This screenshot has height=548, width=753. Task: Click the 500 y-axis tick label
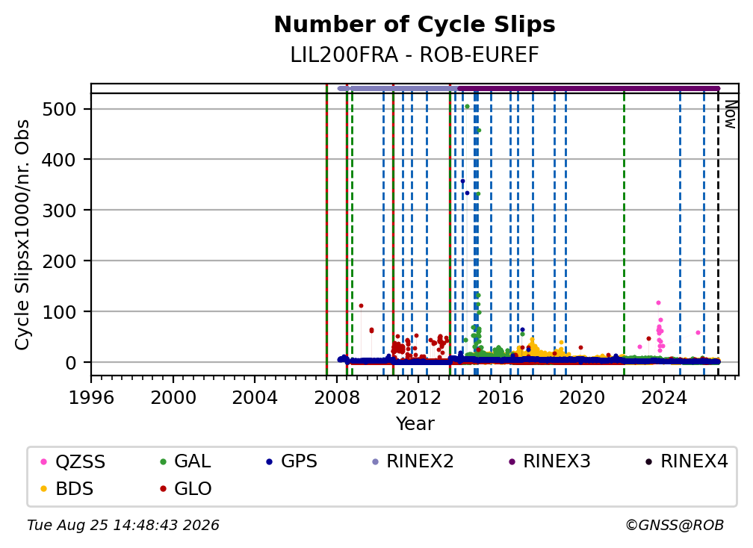(59, 110)
